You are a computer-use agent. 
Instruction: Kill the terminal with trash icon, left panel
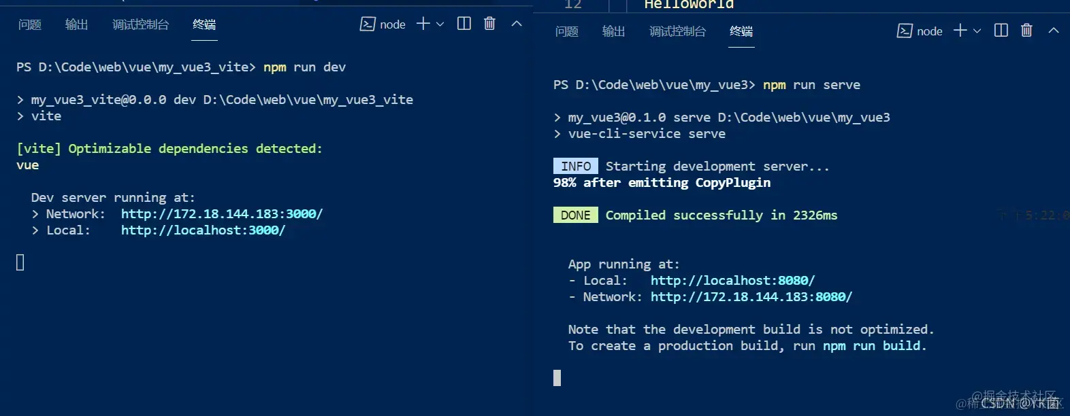click(489, 24)
